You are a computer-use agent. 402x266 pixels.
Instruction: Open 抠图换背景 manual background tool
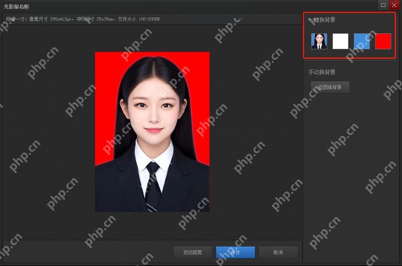coord(330,88)
